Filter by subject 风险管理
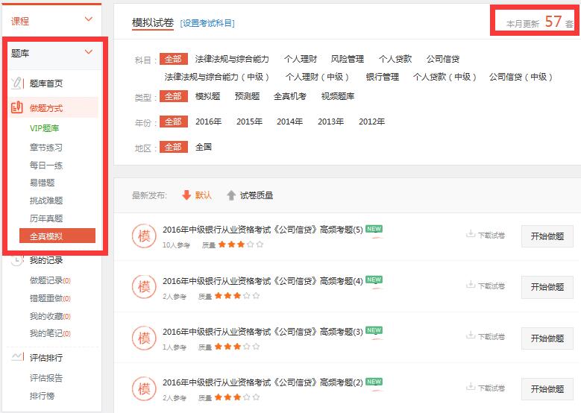This screenshot has height=413, width=581. click(348, 59)
